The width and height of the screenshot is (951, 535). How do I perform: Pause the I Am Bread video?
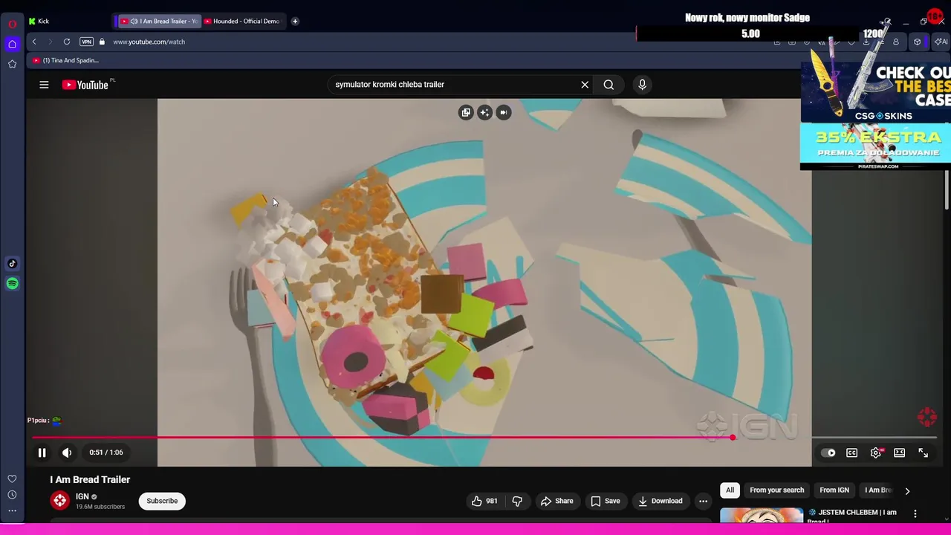[x=42, y=453]
